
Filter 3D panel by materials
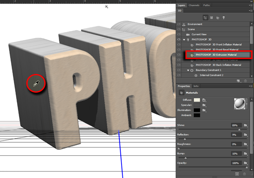click(218, 17)
